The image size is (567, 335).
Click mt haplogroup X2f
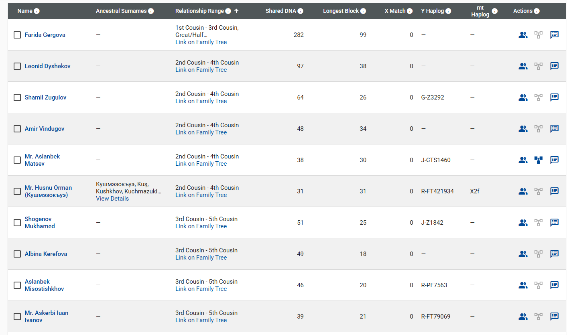[x=475, y=191]
